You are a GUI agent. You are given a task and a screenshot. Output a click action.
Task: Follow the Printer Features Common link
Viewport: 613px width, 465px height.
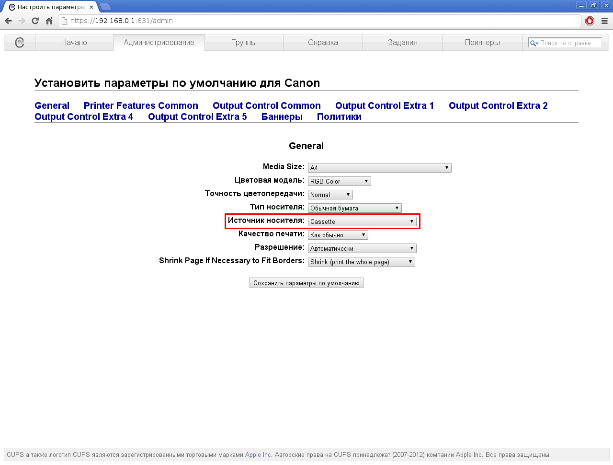[x=141, y=106]
